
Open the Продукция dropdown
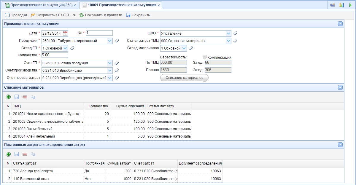click(x=110, y=41)
